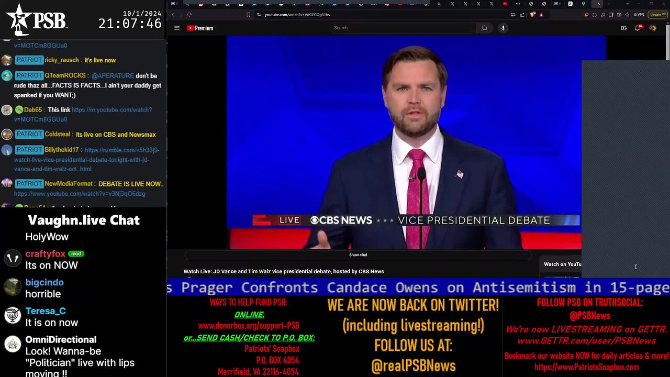Click bigcindo username in Vaughn chat
This screenshot has width=670, height=377.
(x=44, y=283)
